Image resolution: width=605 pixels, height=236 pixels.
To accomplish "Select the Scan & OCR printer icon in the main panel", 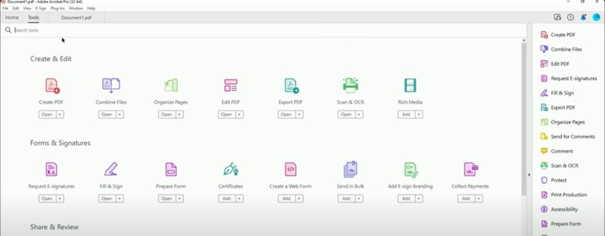I will pyautogui.click(x=350, y=85).
